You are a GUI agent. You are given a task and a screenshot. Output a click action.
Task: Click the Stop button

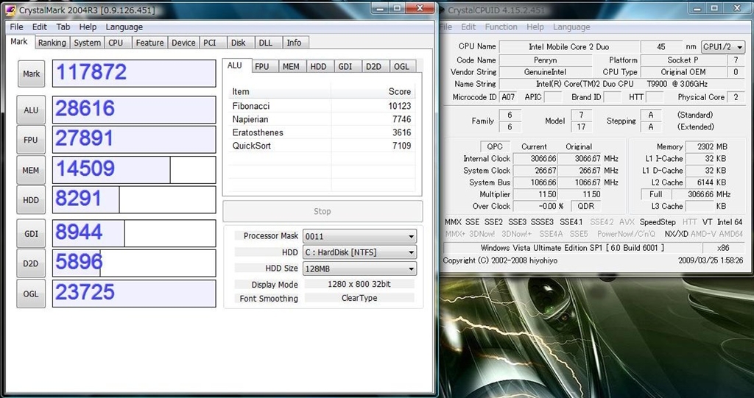tap(323, 212)
